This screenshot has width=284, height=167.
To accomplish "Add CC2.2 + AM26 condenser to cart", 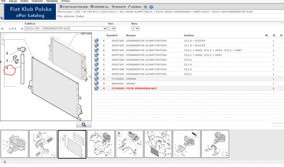I will [96, 55].
